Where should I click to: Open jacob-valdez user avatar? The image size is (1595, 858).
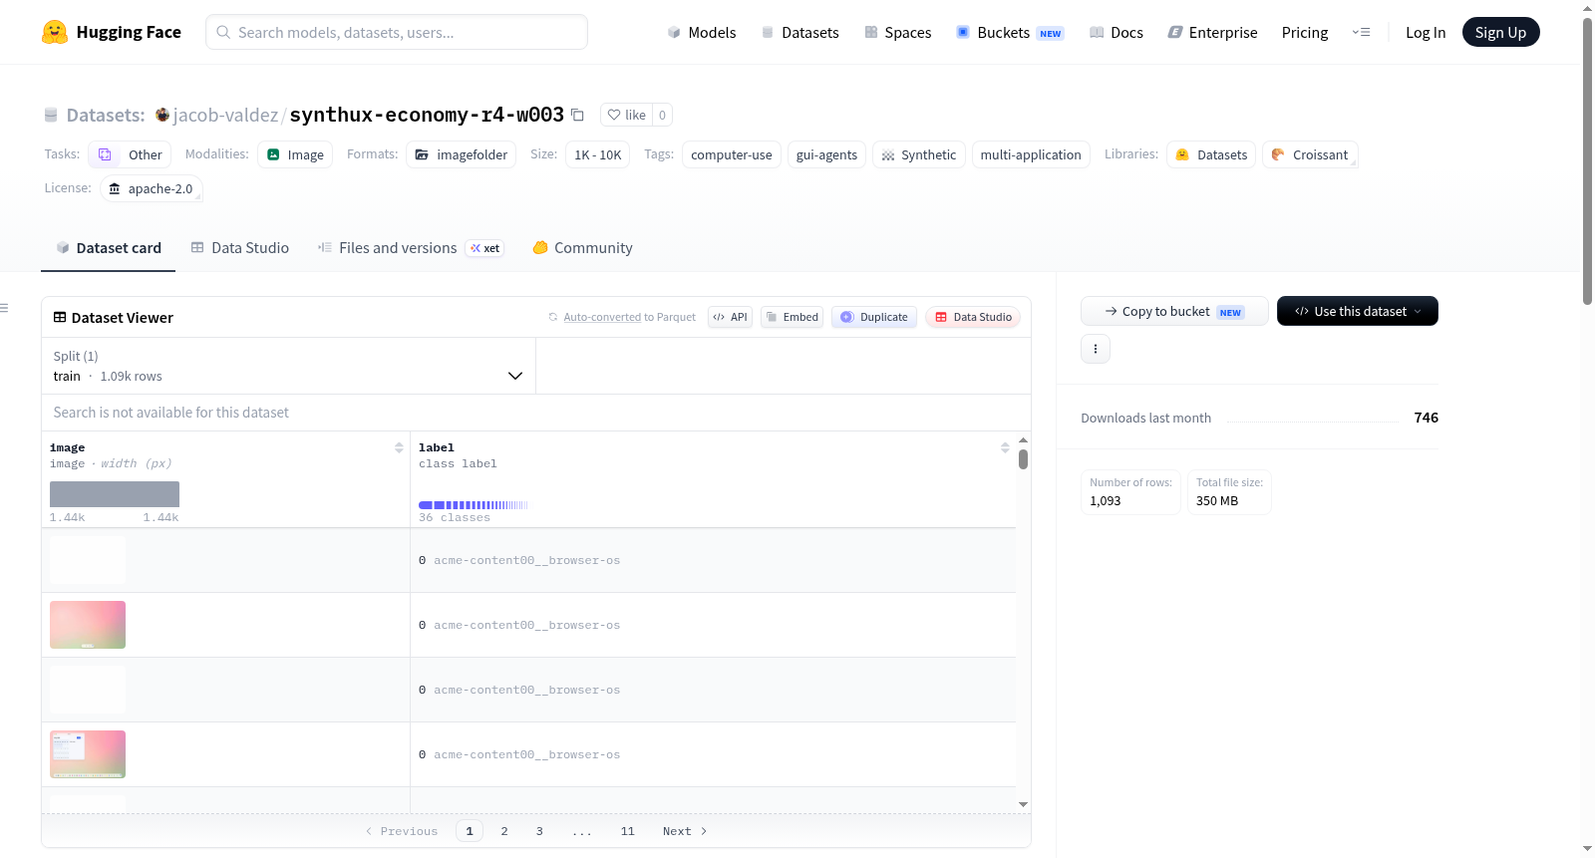(x=162, y=115)
